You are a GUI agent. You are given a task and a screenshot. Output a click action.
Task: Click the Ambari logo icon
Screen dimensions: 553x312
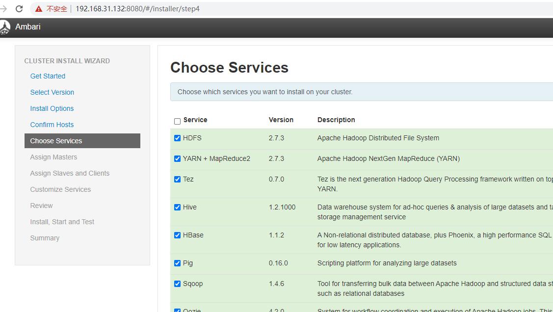coord(5,27)
